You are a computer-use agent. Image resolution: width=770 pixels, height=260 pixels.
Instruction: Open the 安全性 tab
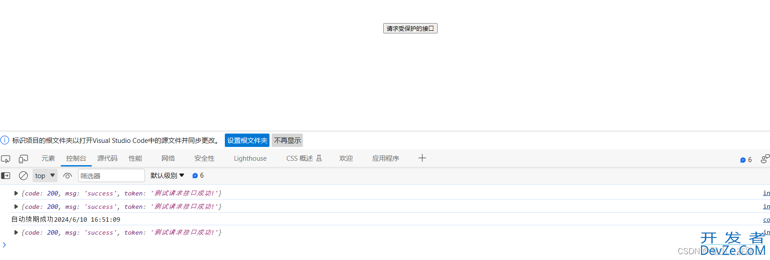[x=204, y=158]
